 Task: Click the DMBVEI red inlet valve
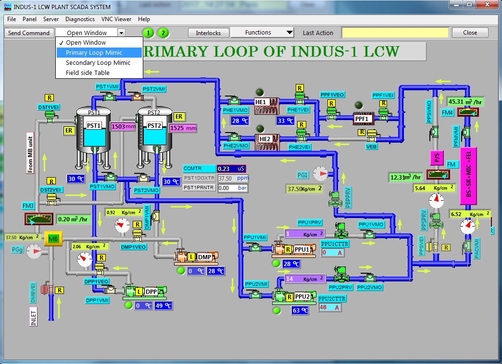pyautogui.click(x=48, y=288)
